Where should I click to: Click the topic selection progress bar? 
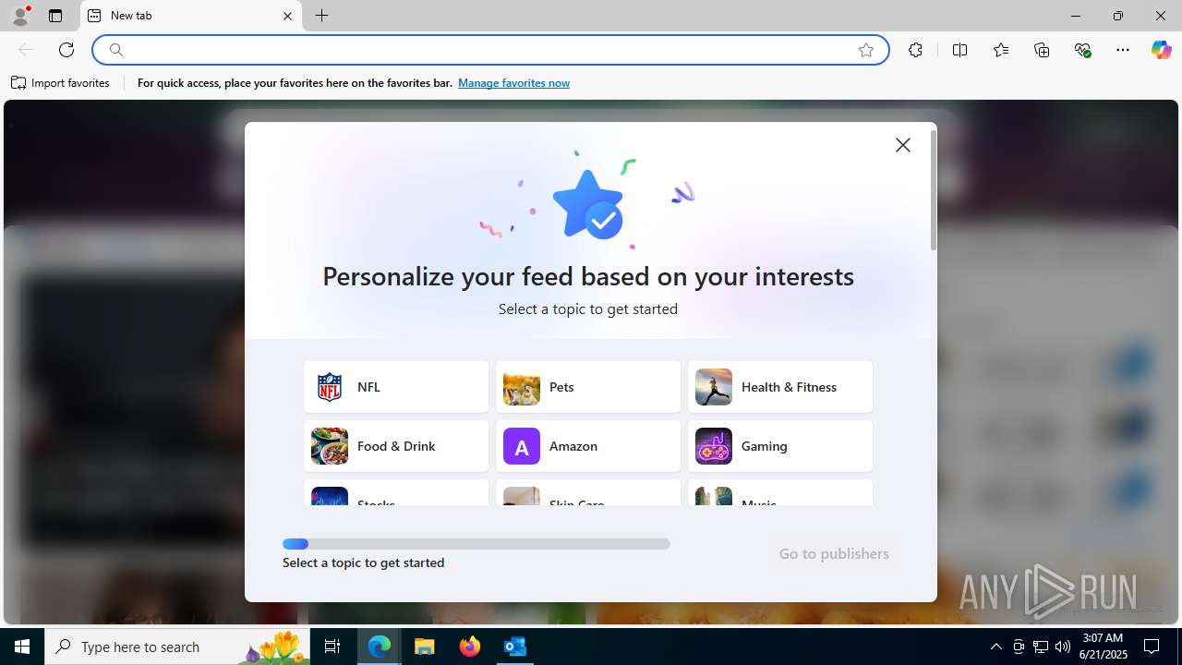tap(476, 544)
